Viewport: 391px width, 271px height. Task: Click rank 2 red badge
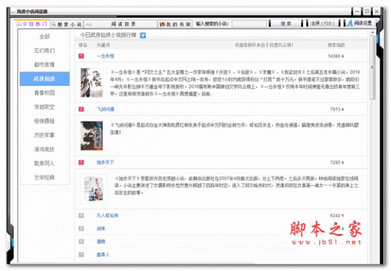tap(81, 109)
